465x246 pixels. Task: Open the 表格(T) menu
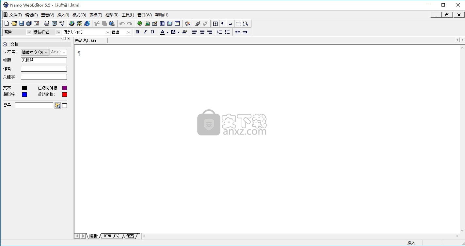coord(96,15)
